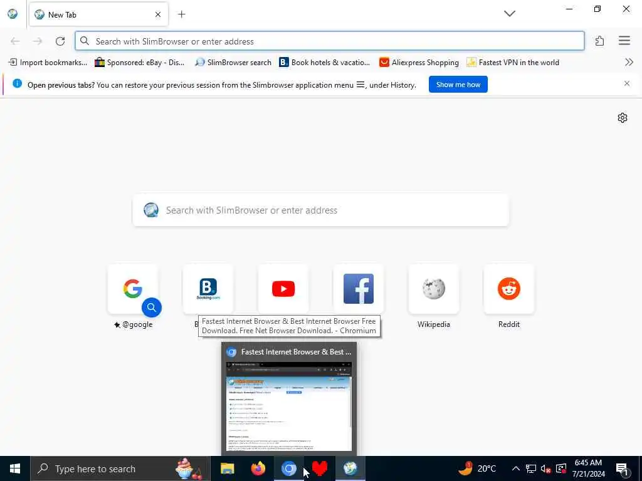Open the red heart taskbar app
Screen dimensions: 642x481
pyautogui.click(x=320, y=468)
